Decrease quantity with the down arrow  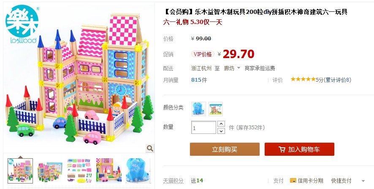(221, 131)
